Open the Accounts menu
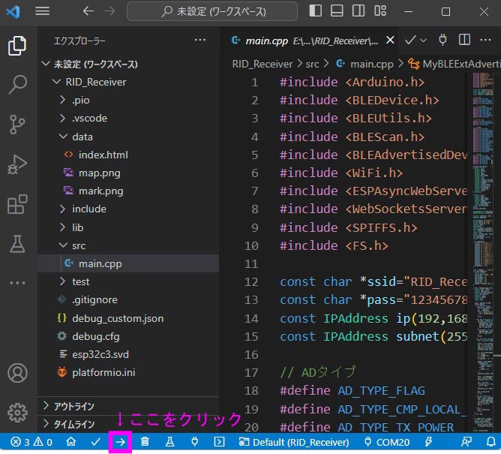This screenshot has width=501, height=454. (x=17, y=373)
